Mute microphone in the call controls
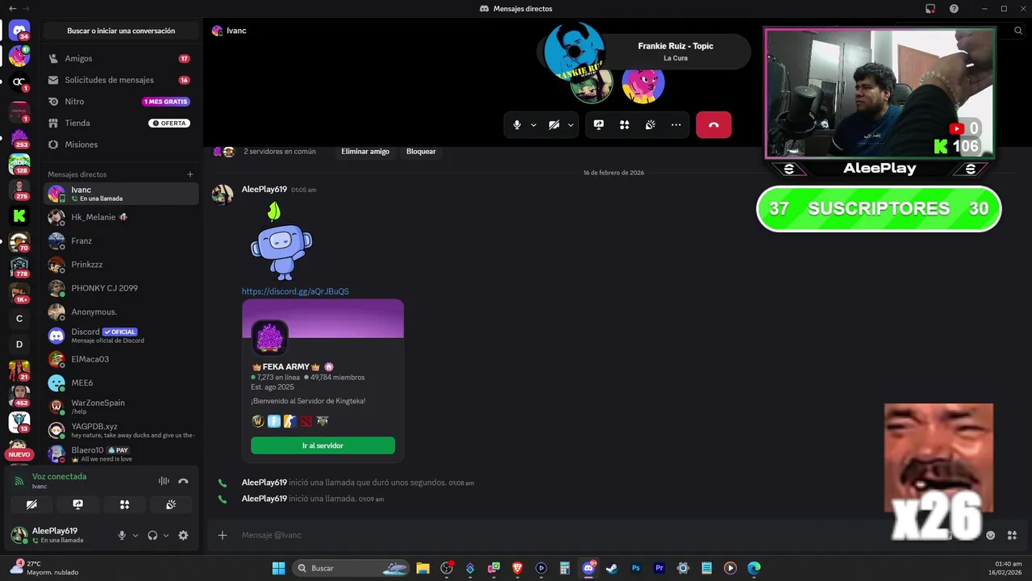Screen dimensions: 1032x581 (517, 125)
